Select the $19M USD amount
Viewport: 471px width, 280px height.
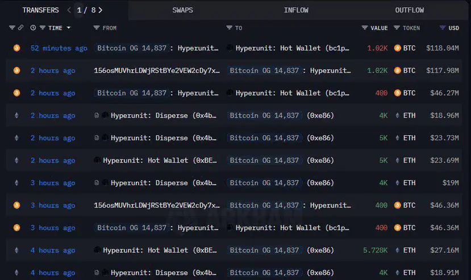(x=451, y=183)
